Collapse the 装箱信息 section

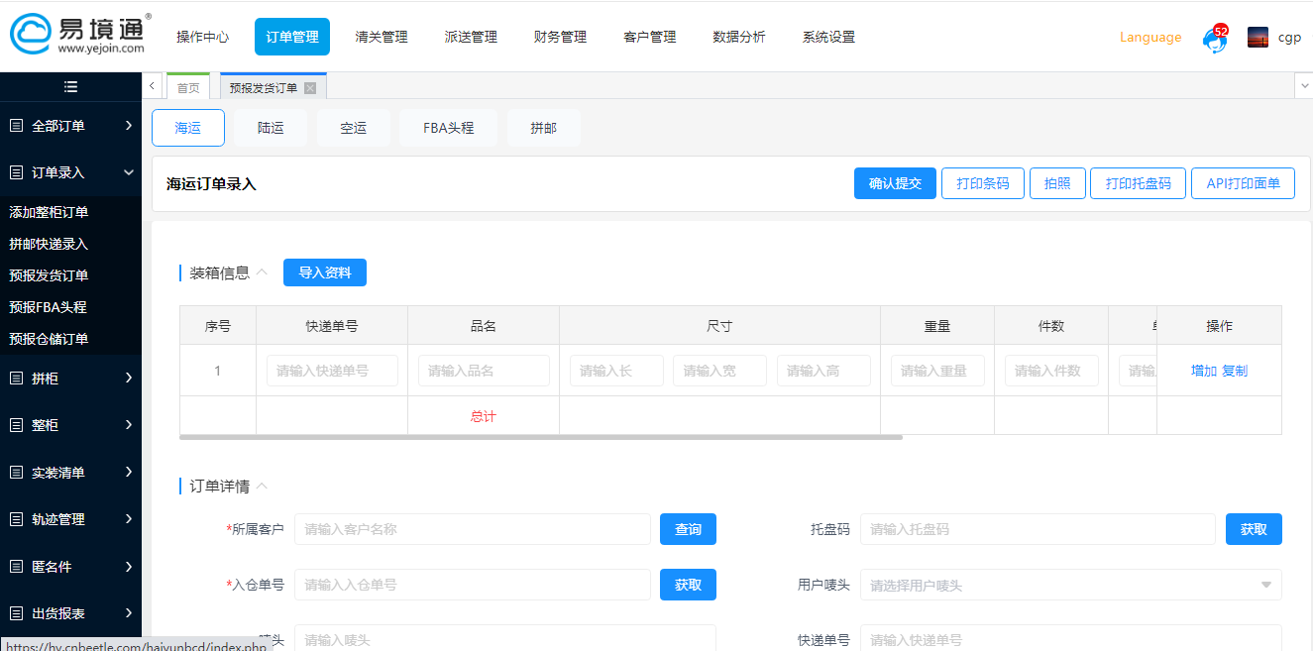coord(262,272)
